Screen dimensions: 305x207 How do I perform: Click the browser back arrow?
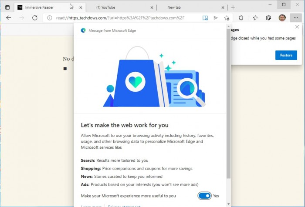(8, 18)
